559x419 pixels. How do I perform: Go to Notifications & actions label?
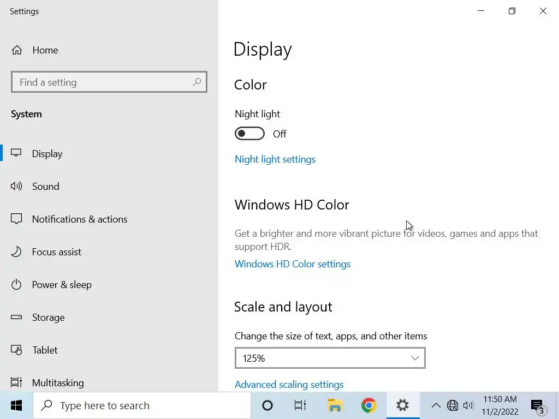80,219
